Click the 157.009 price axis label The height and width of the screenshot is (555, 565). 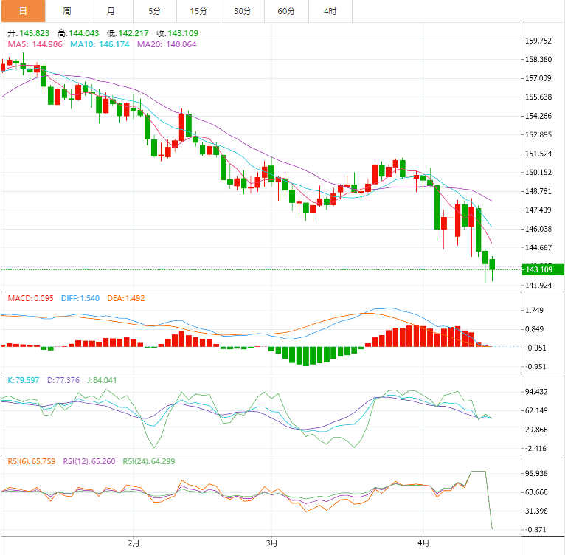(538, 78)
